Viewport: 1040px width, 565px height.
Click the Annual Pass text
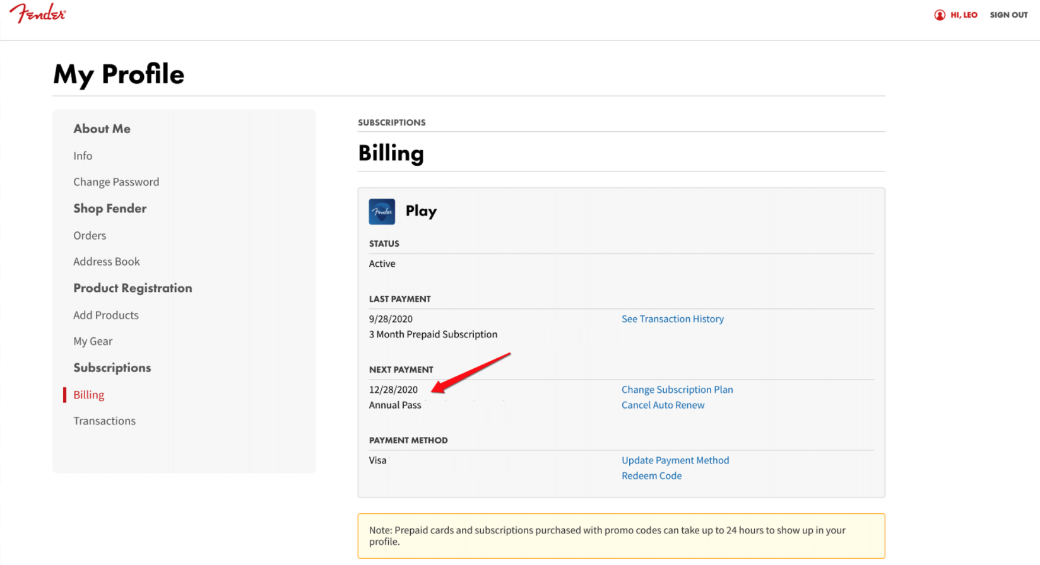395,405
